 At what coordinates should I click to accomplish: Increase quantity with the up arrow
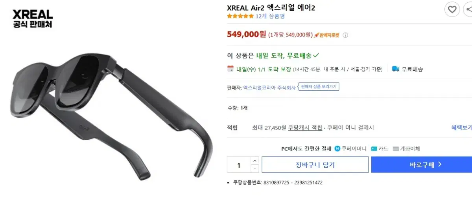click(x=254, y=161)
